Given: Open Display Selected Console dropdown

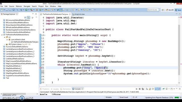Looking at the screenshot, I should 169,89.
